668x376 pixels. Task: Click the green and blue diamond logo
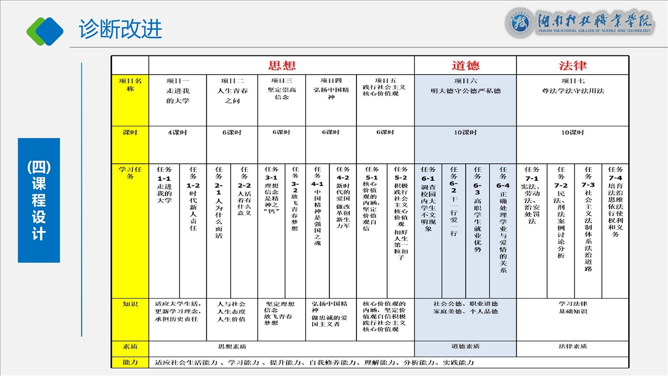pos(45,31)
